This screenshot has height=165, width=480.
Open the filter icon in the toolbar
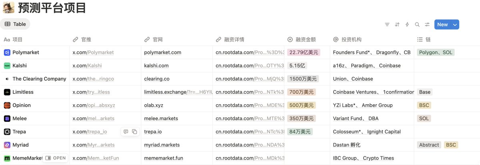387,24
